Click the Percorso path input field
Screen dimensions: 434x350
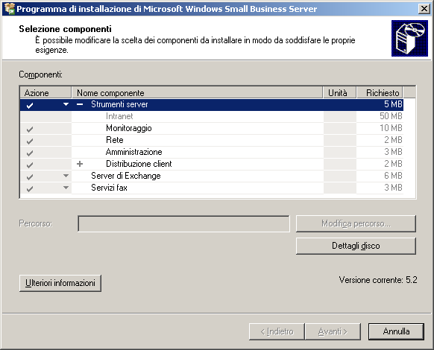183,223
